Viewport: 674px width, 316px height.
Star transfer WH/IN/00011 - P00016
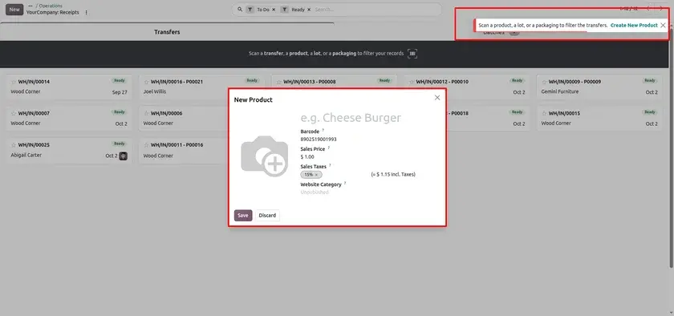click(146, 145)
